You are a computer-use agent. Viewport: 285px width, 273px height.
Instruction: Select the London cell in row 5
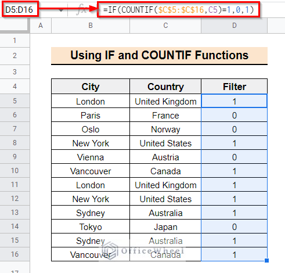(x=91, y=101)
